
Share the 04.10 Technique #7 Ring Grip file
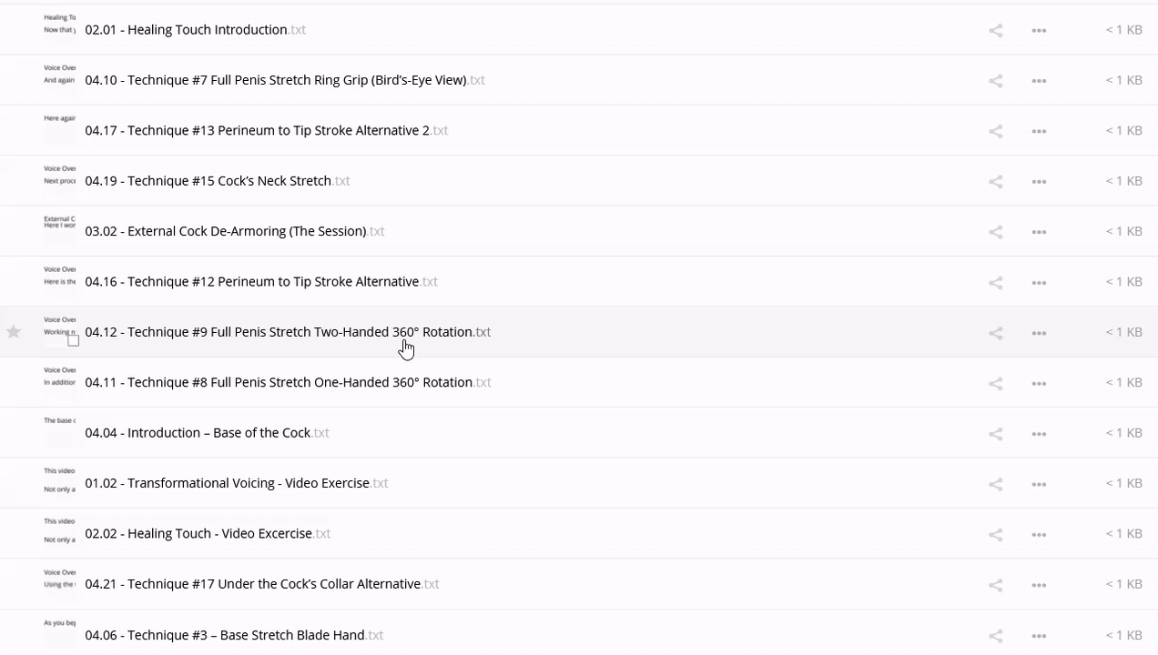995,81
